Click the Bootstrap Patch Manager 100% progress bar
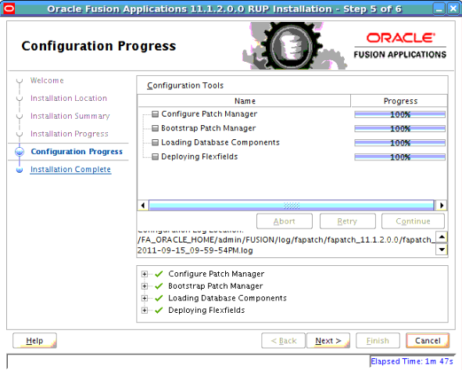 pyautogui.click(x=399, y=128)
